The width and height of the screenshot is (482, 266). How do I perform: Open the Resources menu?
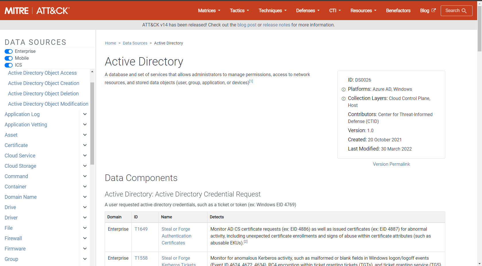[363, 11]
